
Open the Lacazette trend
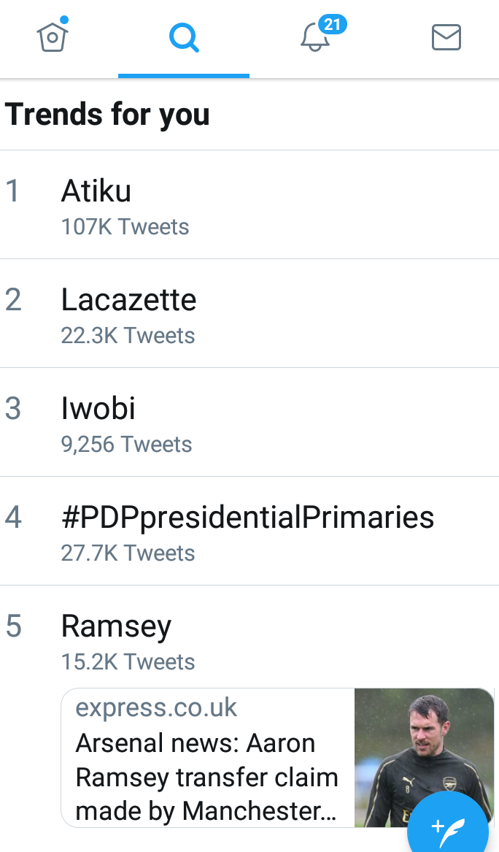128,300
